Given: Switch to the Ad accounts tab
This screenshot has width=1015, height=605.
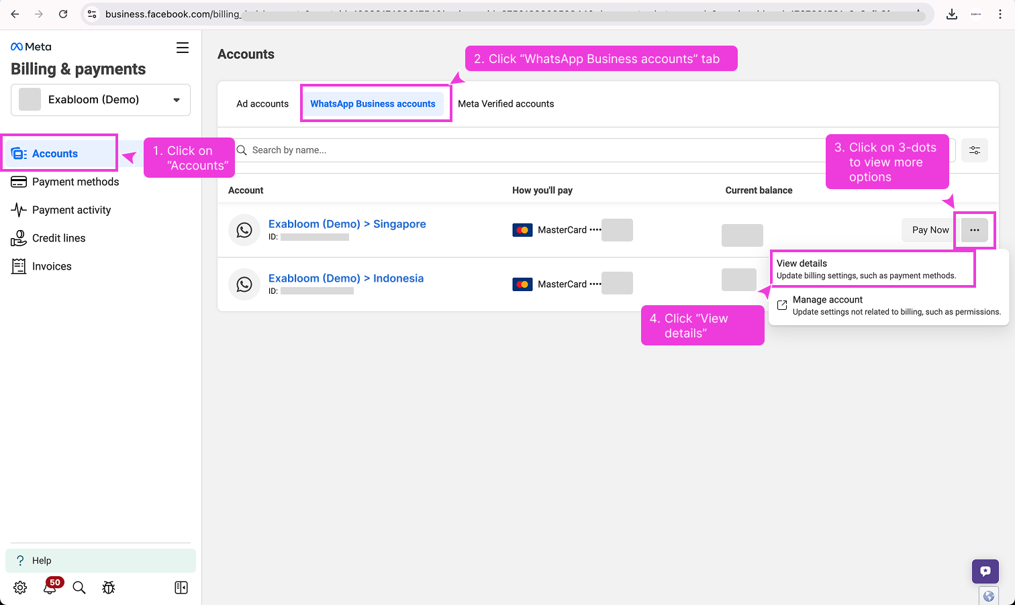Looking at the screenshot, I should 262,104.
